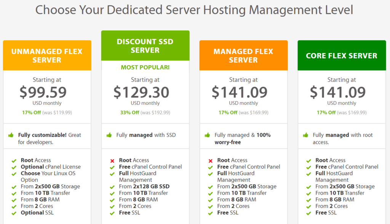This screenshot has height=224, width=390.
Task: Click the green checkmark beside Free SSL under Core Flex
Action: [x=308, y=213]
